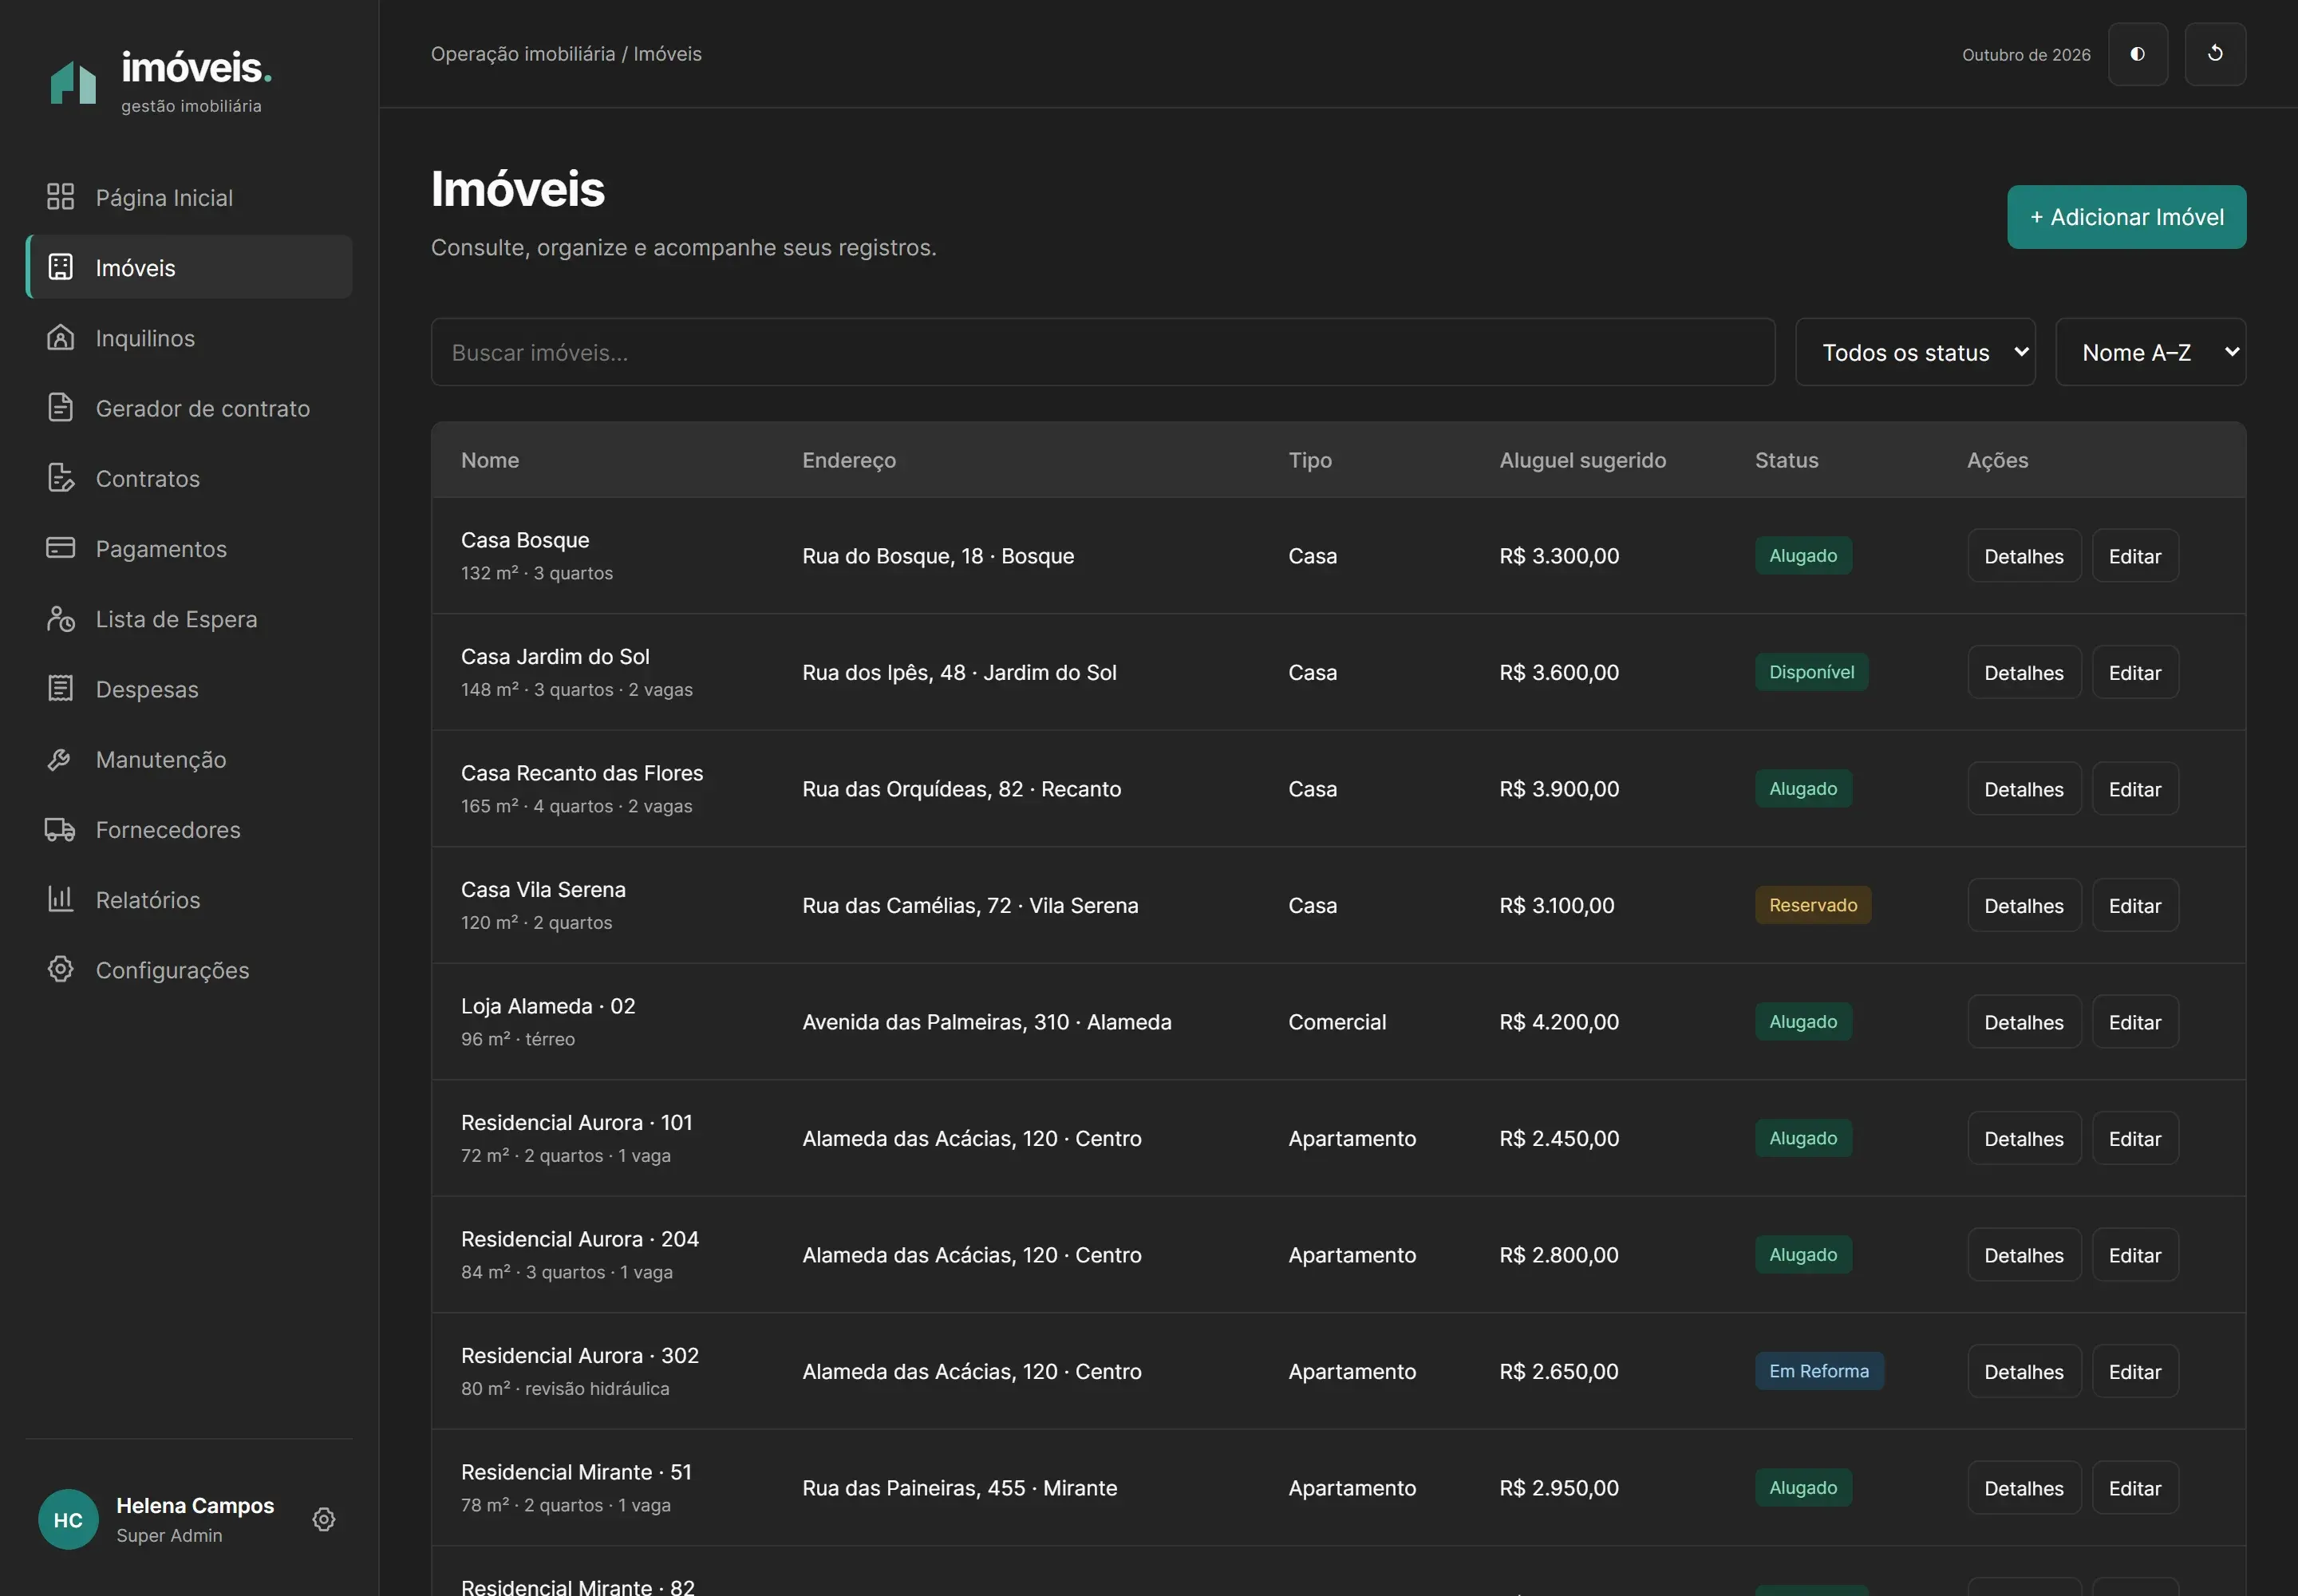Image resolution: width=2298 pixels, height=1596 pixels.
Task: Click Residencial Aurora · 101 name
Action: click(x=577, y=1122)
